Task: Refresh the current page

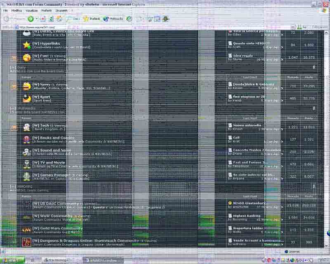Action: 51,19
